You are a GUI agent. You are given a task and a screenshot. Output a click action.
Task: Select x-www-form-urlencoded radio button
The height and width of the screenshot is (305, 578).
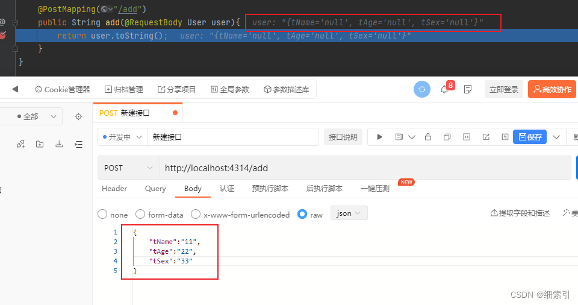click(x=196, y=214)
